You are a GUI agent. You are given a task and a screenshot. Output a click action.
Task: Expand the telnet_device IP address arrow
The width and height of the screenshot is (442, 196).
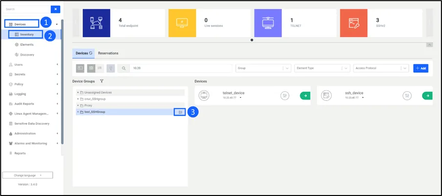point(240,98)
